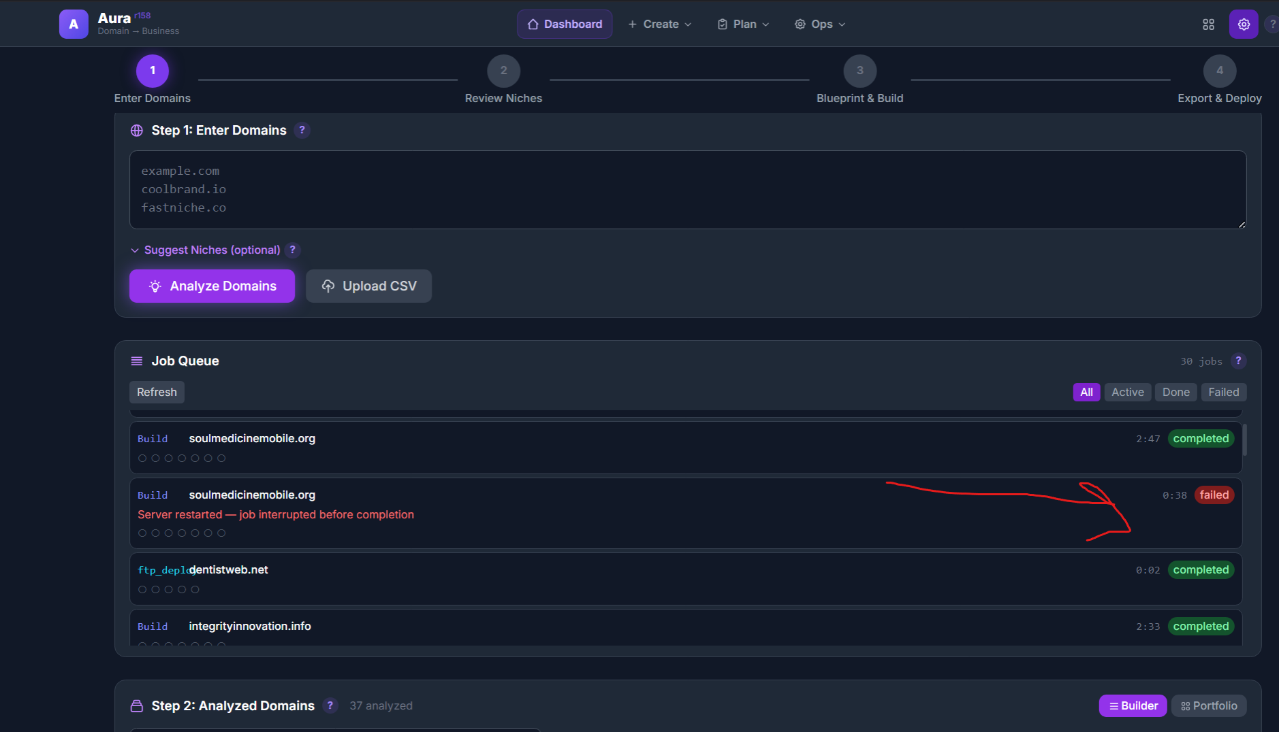This screenshot has width=1279, height=732.
Task: Click inside the domains text area
Action: pyautogui.click(x=687, y=190)
